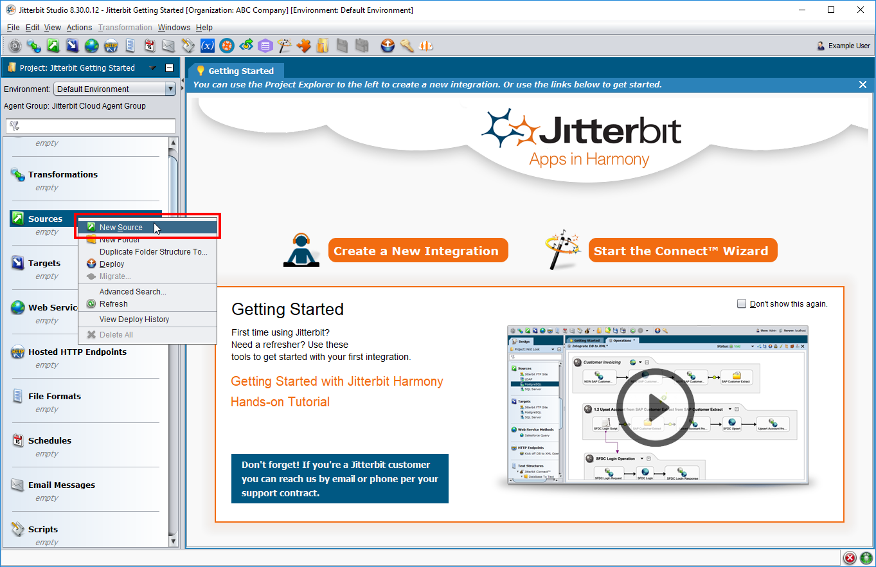The image size is (876, 567).
Task: Click the HTTP Endpoint globe toolbar icon
Action: [111, 46]
